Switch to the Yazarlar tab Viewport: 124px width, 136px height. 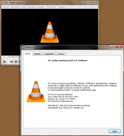tap(37, 54)
